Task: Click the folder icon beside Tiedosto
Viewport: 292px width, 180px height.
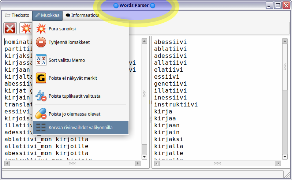Action: [x=8, y=15]
